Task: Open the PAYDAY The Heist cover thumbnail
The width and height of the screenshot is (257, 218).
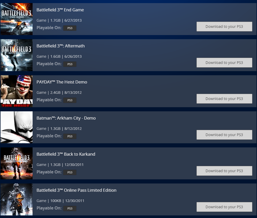Action: pyautogui.click(x=17, y=91)
